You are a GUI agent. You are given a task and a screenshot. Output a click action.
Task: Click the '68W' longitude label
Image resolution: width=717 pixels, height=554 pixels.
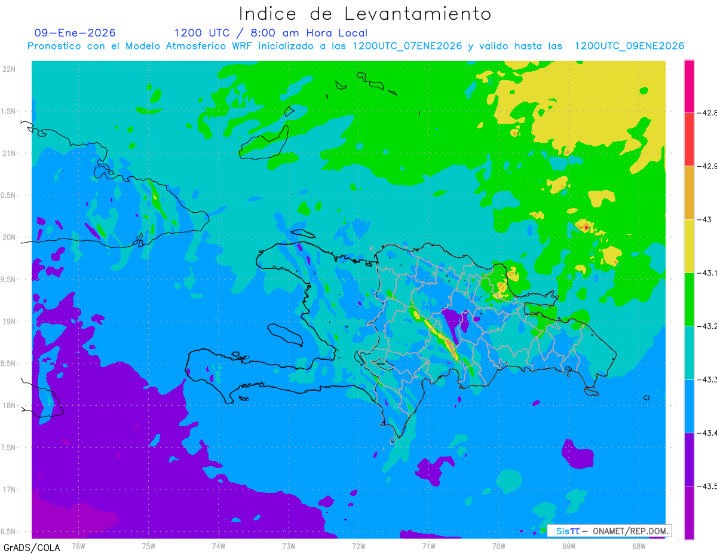tap(638, 545)
